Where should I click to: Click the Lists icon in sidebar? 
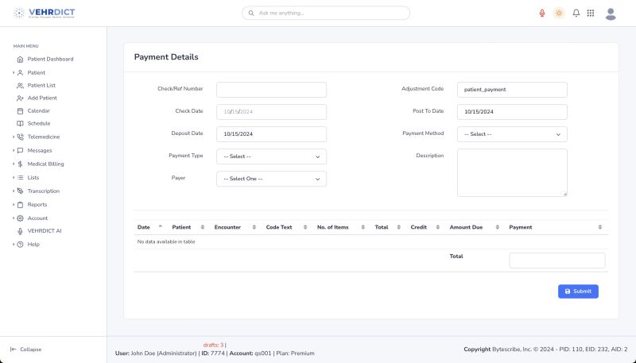(21, 177)
